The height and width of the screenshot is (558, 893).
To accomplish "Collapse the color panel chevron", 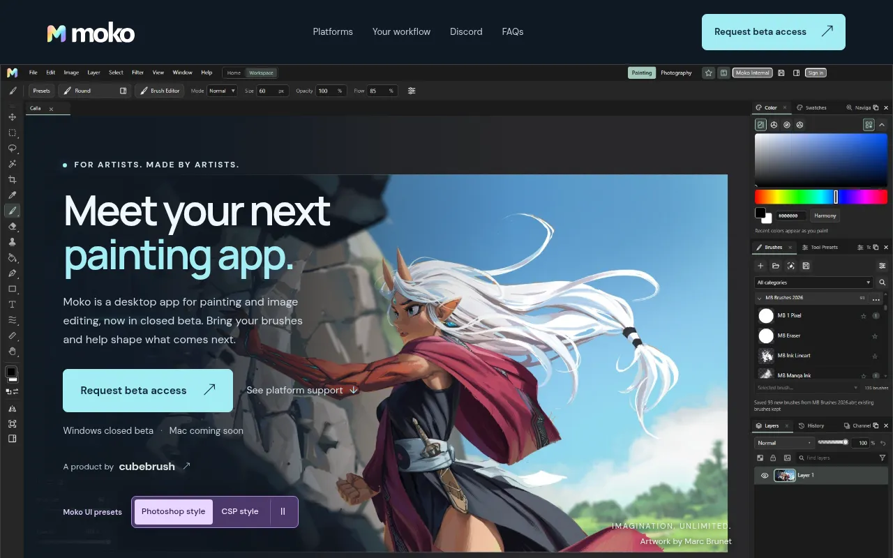I will coord(882,125).
